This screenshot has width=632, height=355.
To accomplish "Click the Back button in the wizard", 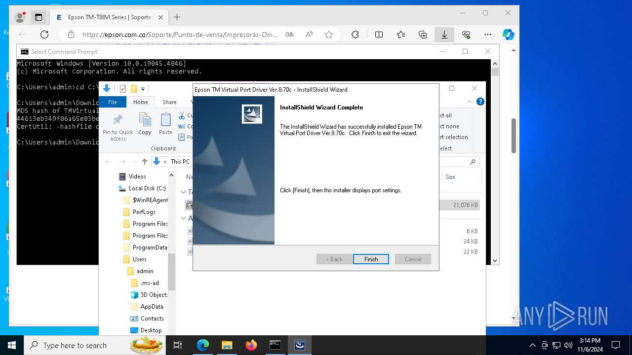I will [334, 259].
